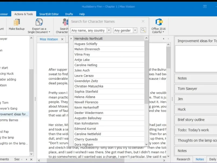Select Sophia Stanfield from the names list
This screenshot has width=217, height=163.
pos(86,92)
